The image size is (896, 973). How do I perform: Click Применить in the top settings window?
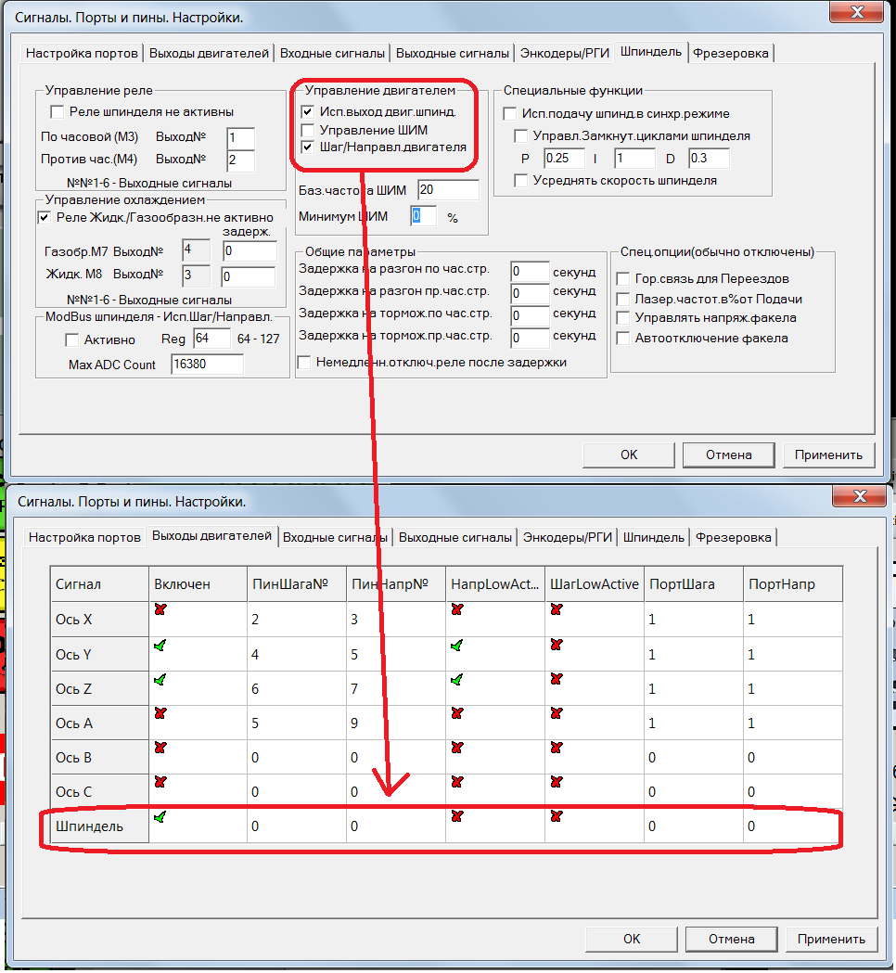pyautogui.click(x=828, y=454)
